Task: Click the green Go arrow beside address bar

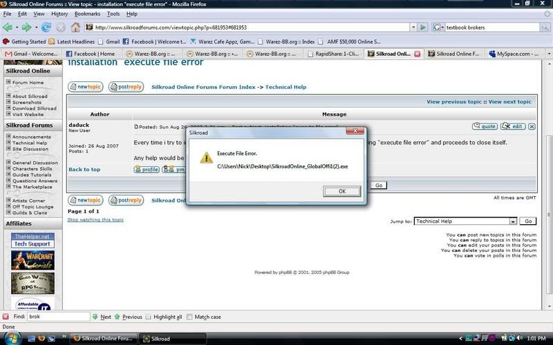Action: coord(423,27)
